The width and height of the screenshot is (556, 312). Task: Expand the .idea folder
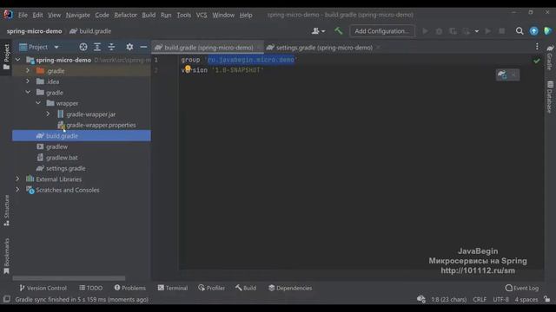28,81
